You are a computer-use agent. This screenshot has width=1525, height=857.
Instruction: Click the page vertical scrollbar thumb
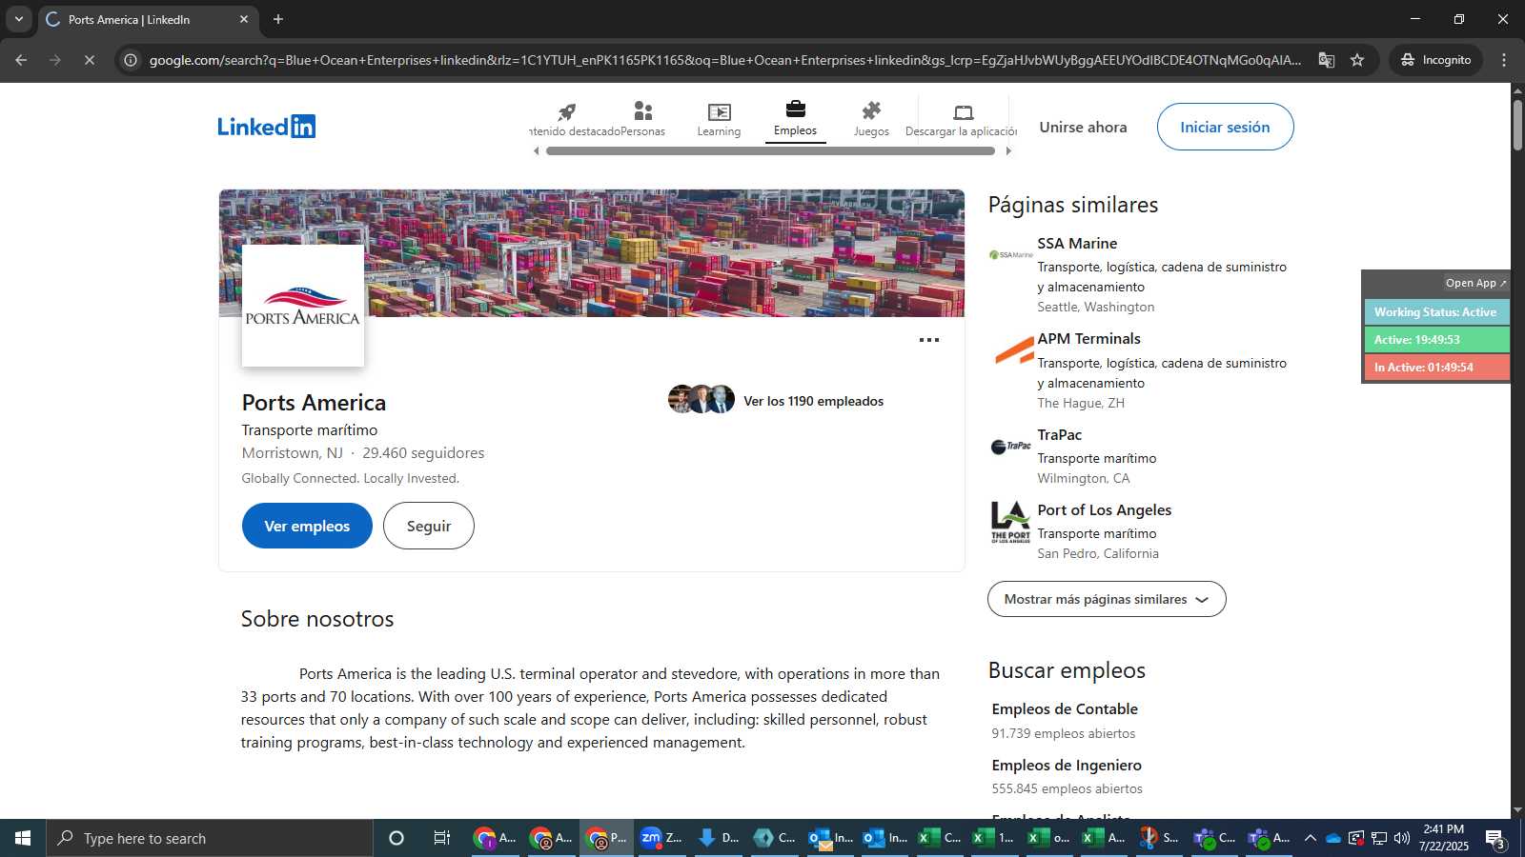click(x=1517, y=124)
